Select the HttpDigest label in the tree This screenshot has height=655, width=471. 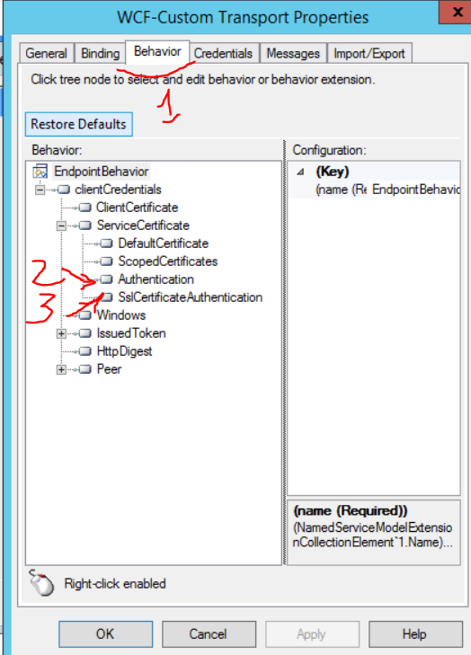tap(124, 351)
